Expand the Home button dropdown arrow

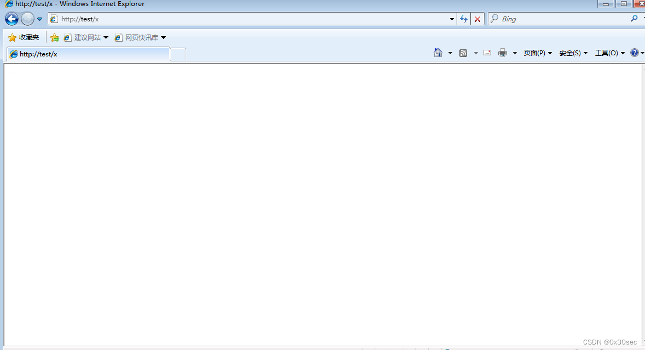450,53
